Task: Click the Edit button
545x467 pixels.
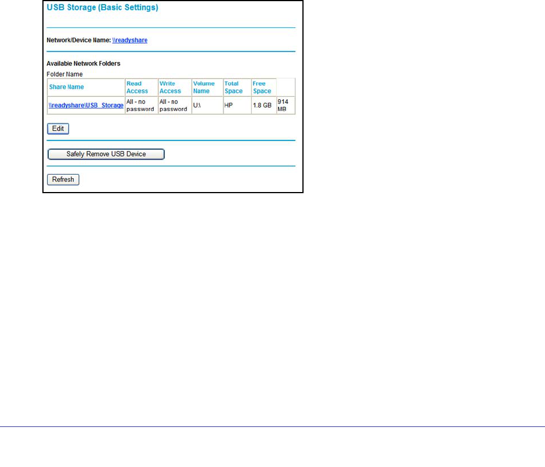Action: (58, 129)
